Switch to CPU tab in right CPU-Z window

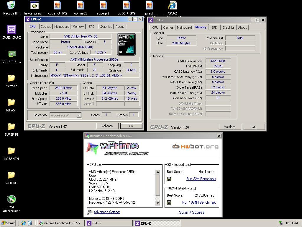(155, 27)
